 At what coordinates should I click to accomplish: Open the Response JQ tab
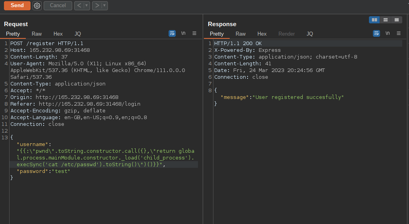tap(309, 34)
